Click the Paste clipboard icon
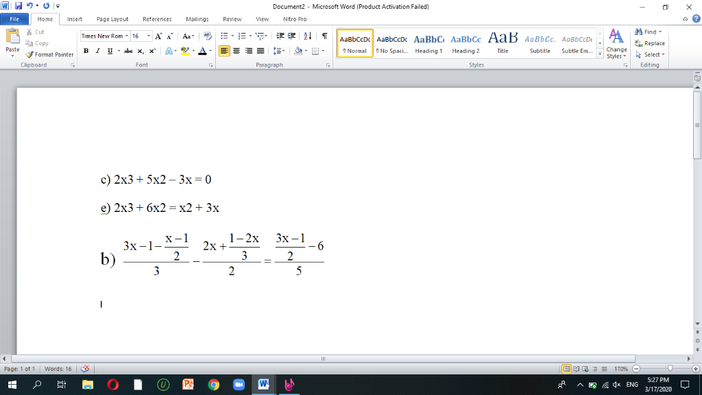Screen dimensions: 702x395 pyautogui.click(x=12, y=37)
